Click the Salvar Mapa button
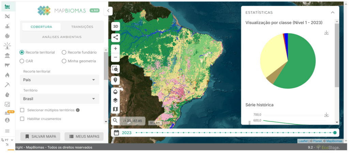349x153 pixels. (x=40, y=137)
